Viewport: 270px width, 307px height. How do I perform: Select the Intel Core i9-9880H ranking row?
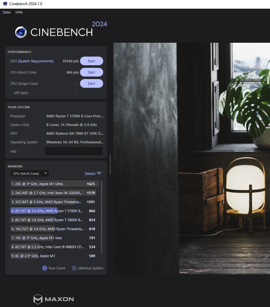click(x=53, y=247)
